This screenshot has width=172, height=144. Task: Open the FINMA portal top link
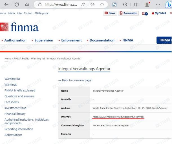[41, 13]
